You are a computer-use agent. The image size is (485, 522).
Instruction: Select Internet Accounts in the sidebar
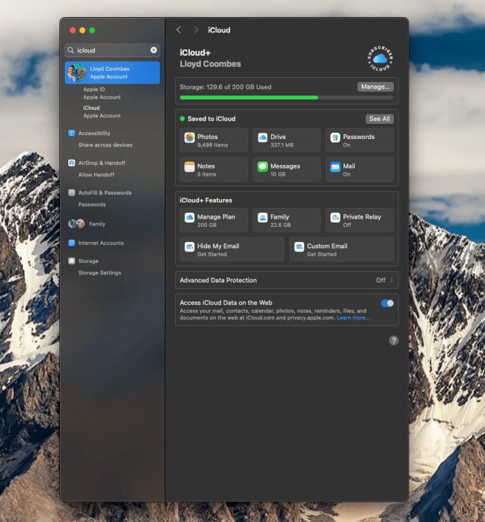(x=100, y=243)
